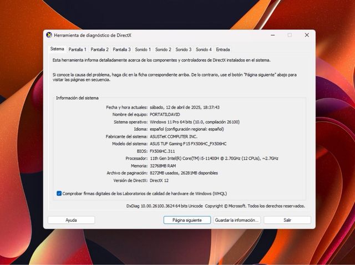The width and height of the screenshot is (355, 265).
Task: View the Sonido 4 tab
Action: 204,49
